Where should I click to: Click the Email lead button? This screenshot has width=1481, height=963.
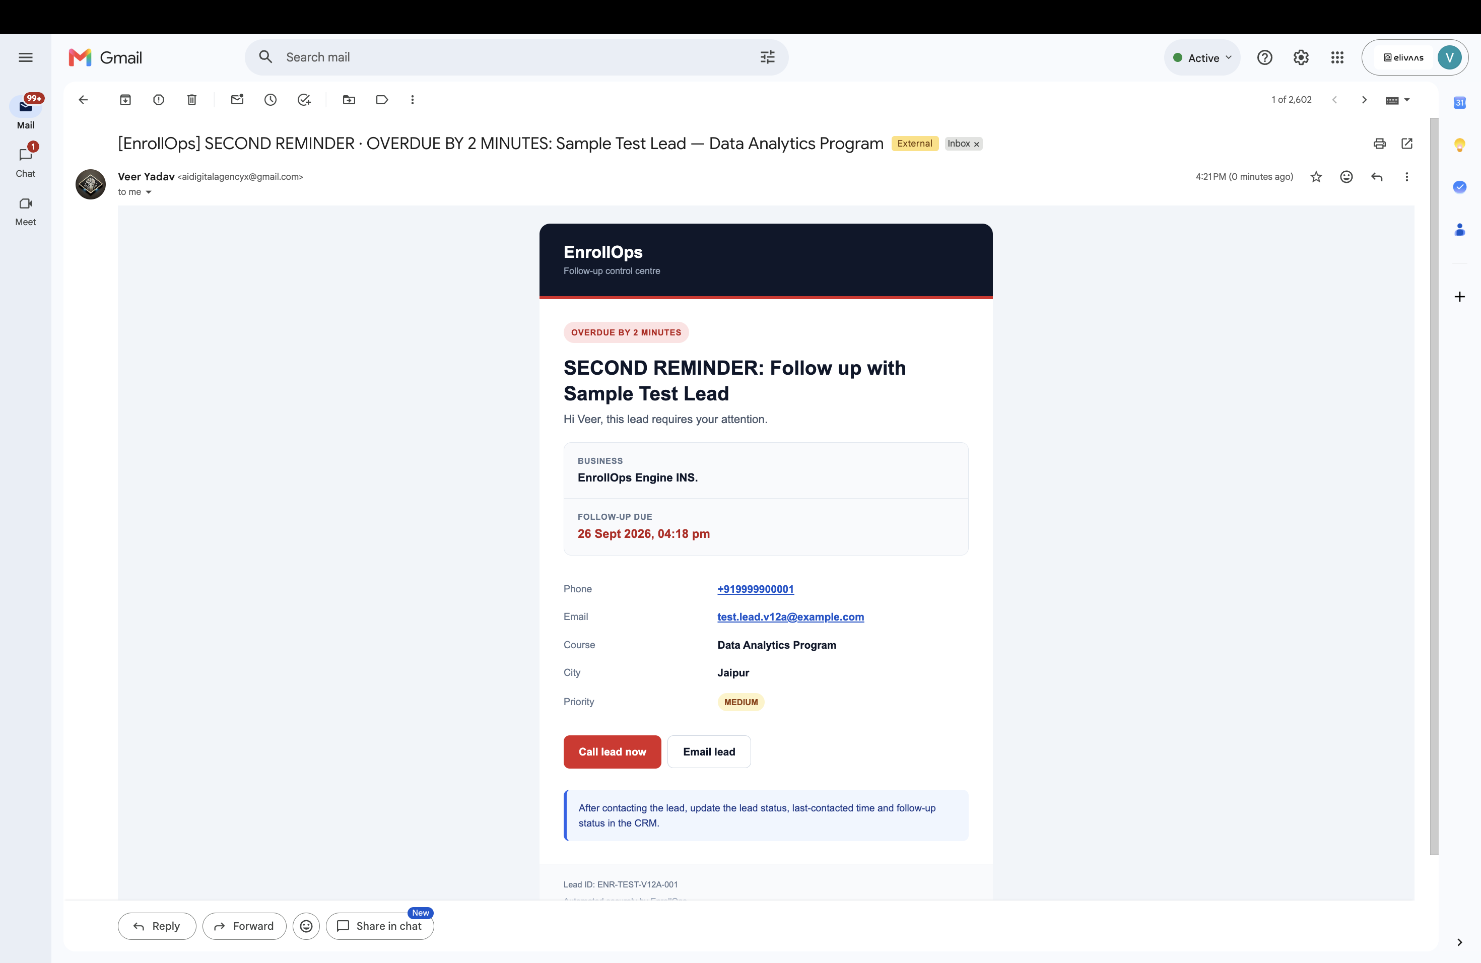click(x=709, y=751)
